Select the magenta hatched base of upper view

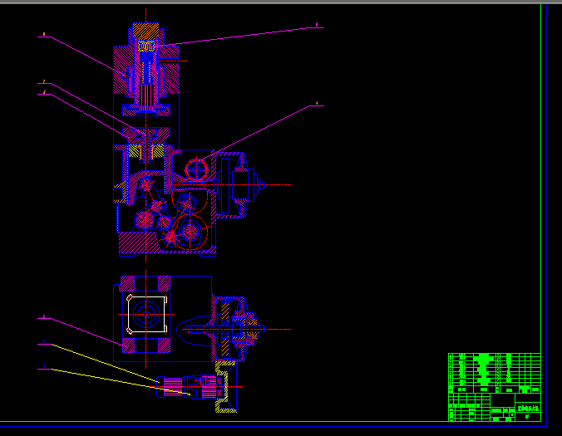(133, 242)
